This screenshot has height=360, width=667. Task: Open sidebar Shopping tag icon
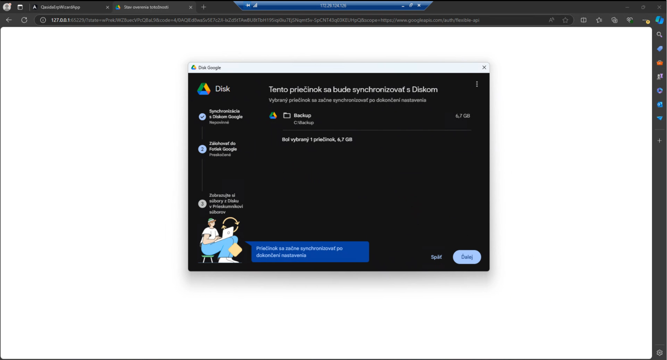pyautogui.click(x=659, y=48)
